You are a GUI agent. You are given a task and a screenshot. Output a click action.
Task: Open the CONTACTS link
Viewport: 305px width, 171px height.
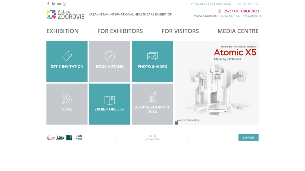click(x=223, y=4)
